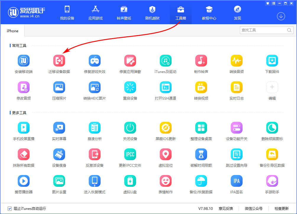This screenshot has width=297, height=214.
Task: Open the 安装移动端 tool
Action: point(24,63)
